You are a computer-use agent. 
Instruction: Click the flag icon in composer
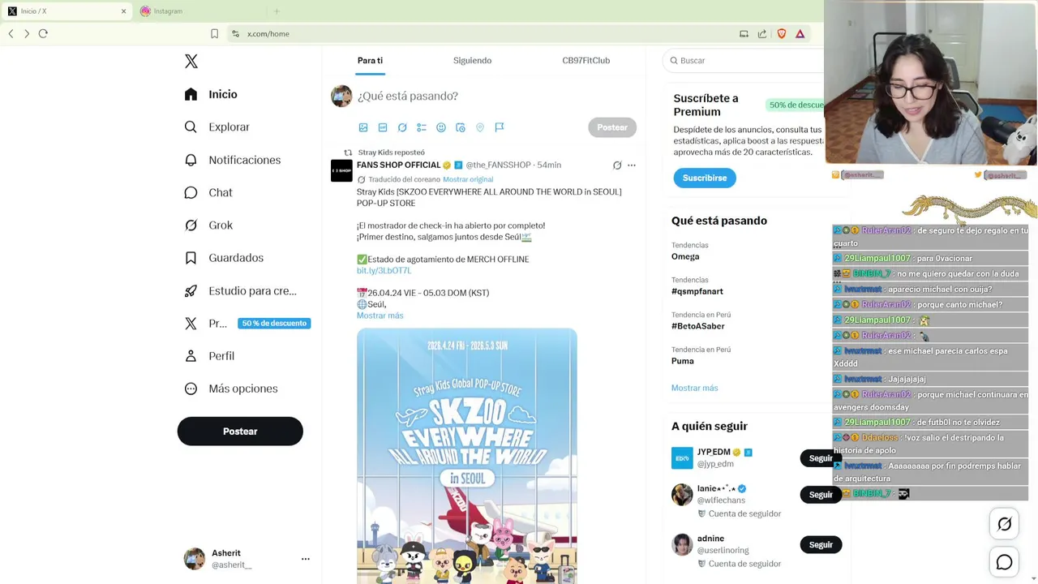tap(500, 127)
